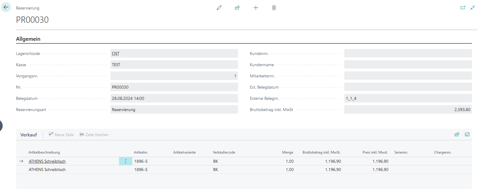487x189 pixels.
Task: Collapse the Allgemein section header
Action: pos(28,39)
